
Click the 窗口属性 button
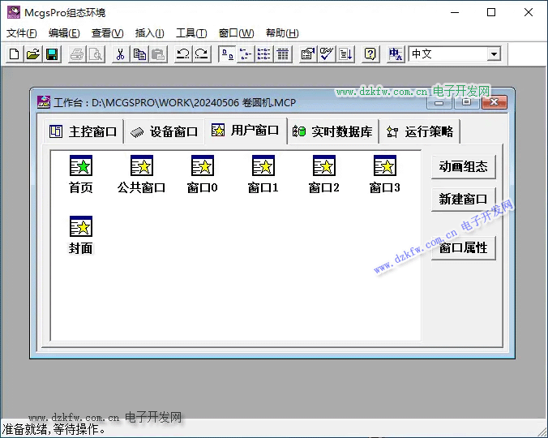click(x=463, y=247)
